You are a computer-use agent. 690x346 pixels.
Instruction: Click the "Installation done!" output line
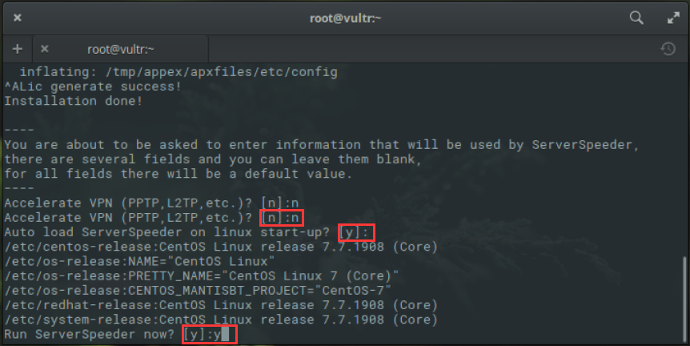(74, 101)
